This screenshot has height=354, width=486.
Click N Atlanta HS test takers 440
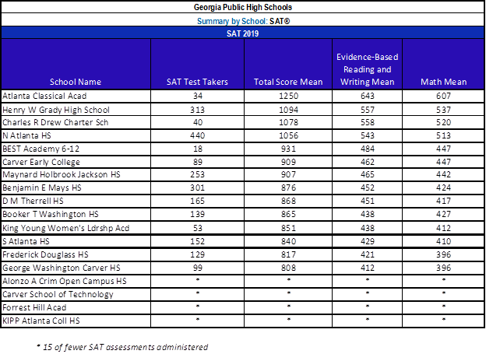[198, 135]
